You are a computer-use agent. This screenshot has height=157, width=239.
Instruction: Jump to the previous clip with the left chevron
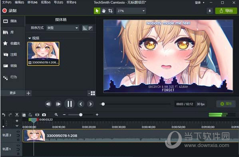[81, 104]
